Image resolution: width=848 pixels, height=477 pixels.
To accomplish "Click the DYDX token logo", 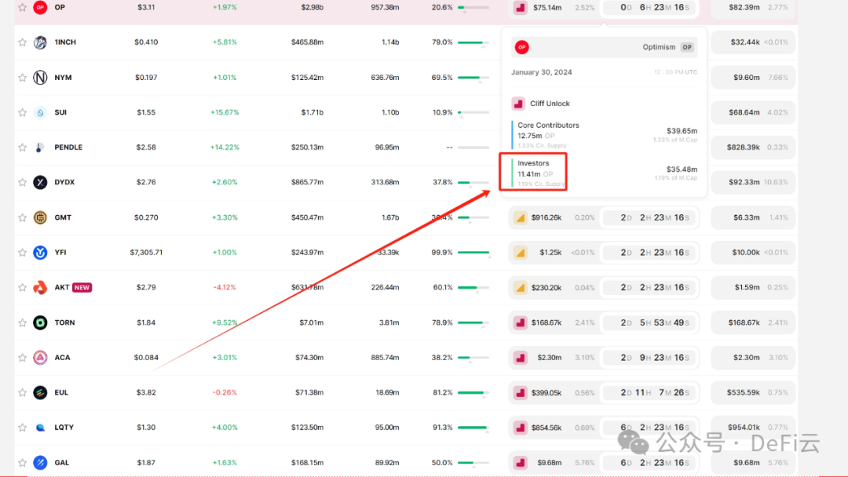I will tap(40, 182).
